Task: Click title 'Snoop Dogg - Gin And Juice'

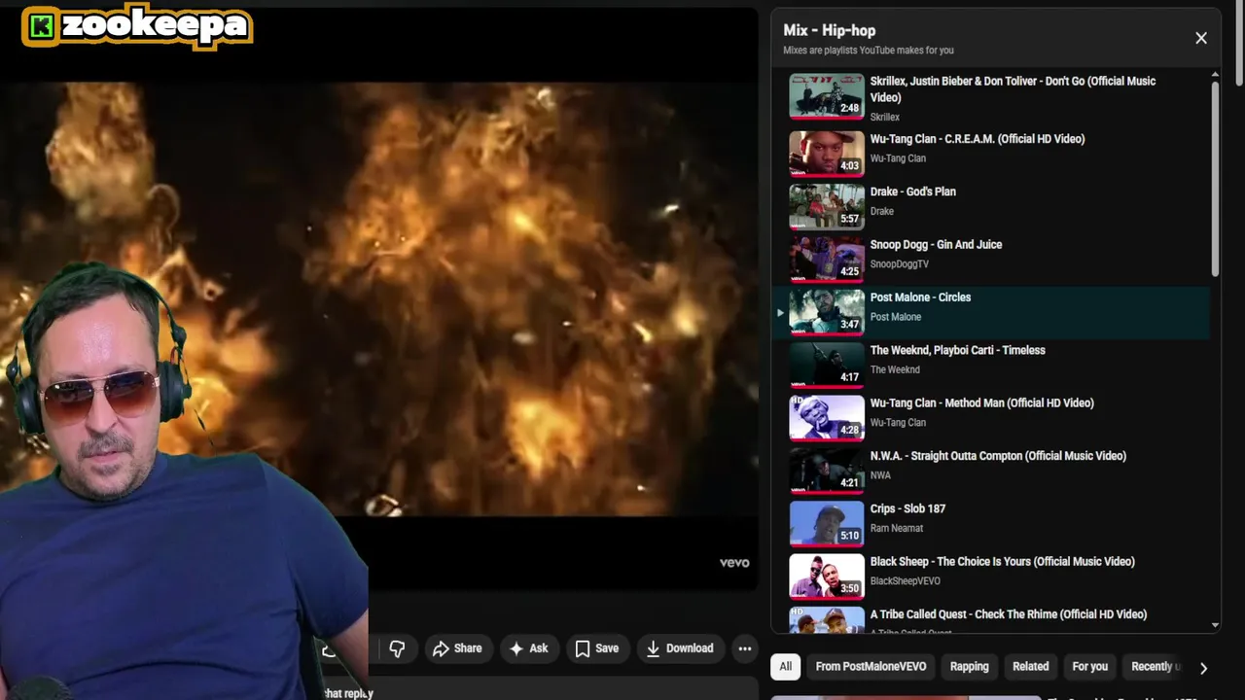Action: [x=936, y=244]
